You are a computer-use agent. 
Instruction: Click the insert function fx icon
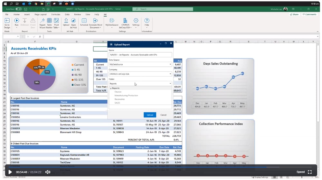[x=40, y=37]
